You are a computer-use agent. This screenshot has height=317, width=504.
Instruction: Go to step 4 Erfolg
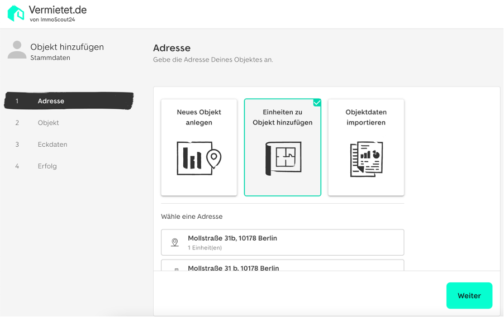click(47, 166)
